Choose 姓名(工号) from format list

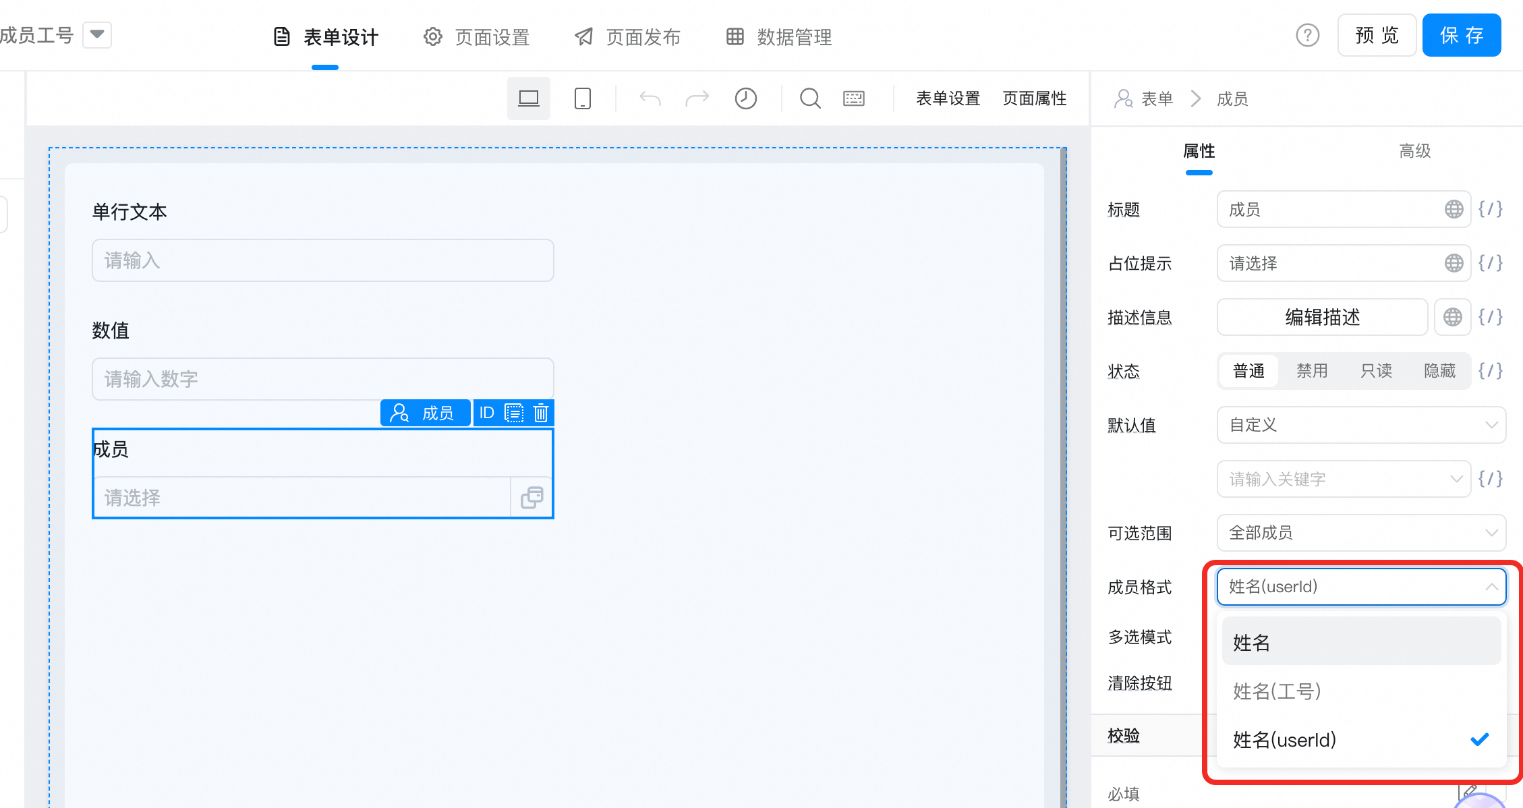tap(1277, 691)
